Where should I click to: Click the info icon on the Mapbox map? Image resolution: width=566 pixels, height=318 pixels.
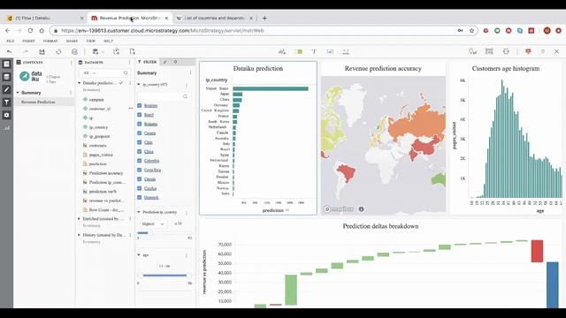tap(361, 209)
